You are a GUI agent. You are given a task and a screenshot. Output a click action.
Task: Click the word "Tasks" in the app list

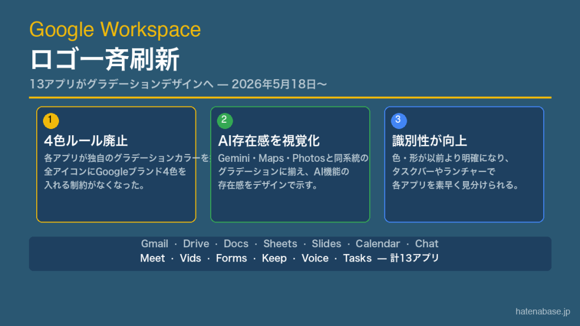pyautogui.click(x=357, y=258)
